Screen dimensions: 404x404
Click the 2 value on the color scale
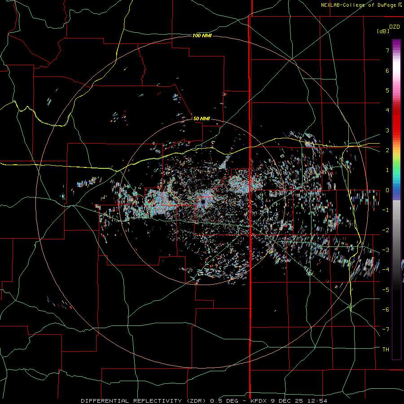[x=387, y=150]
